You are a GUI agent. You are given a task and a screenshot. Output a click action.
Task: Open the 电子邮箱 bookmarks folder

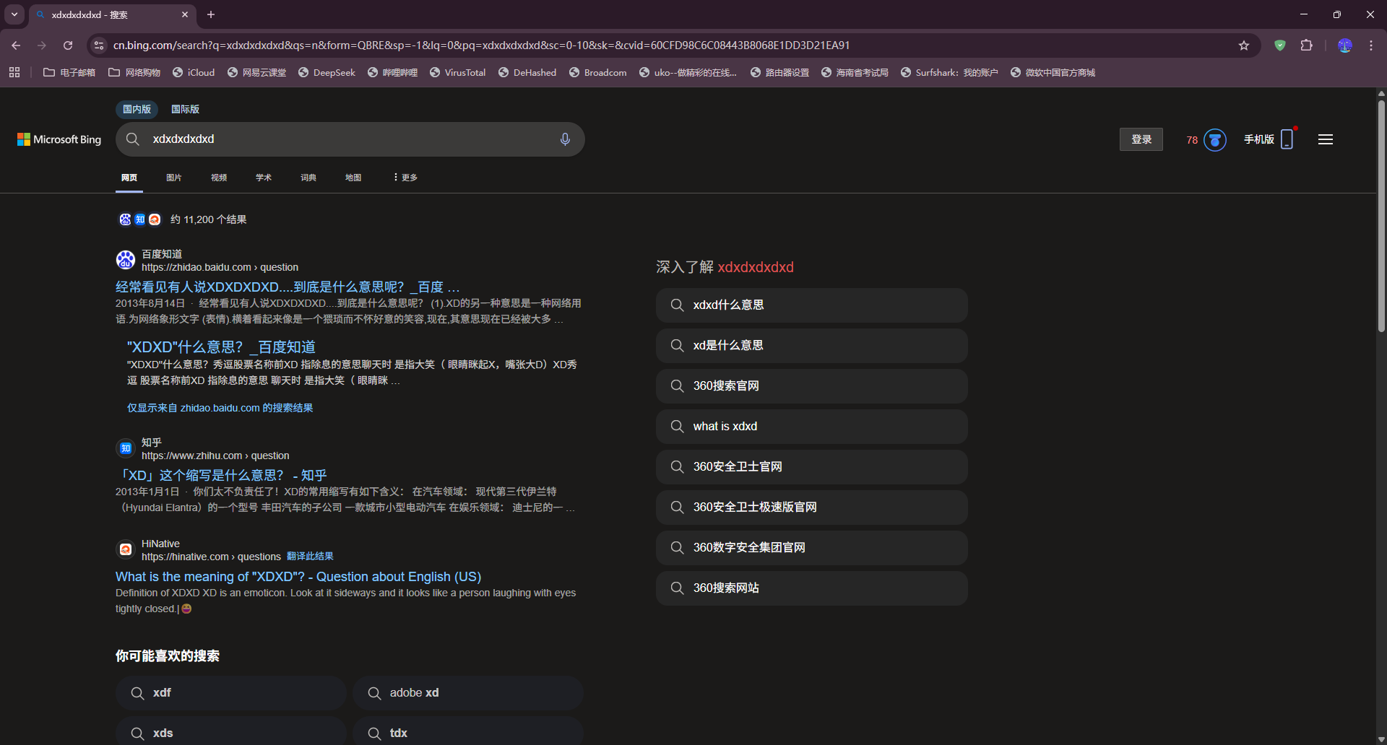(x=69, y=72)
